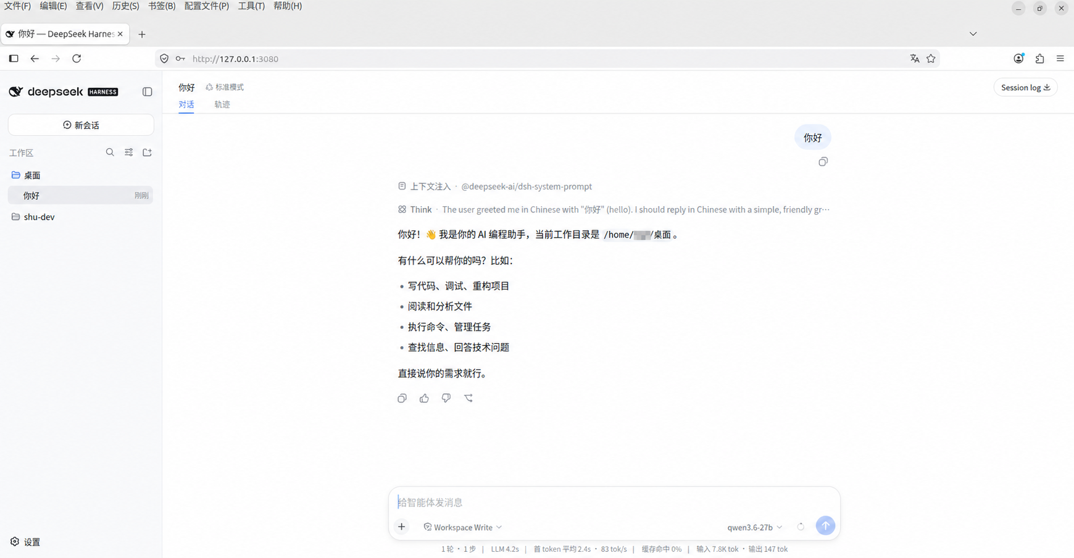Open the qwen3.6-27b model dropdown
Viewport: 1074px width, 558px height.
coord(755,527)
